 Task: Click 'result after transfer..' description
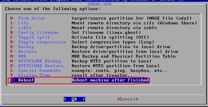pos(102,75)
